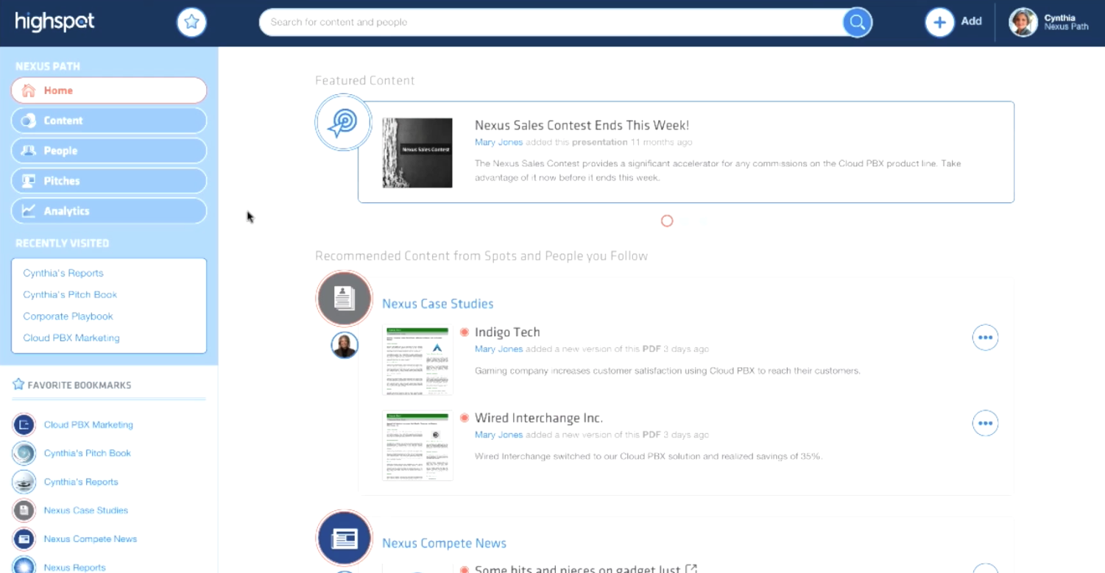Viewport: 1105px width, 573px height.
Task: Select the first carousel indicator dot
Action: coord(667,221)
